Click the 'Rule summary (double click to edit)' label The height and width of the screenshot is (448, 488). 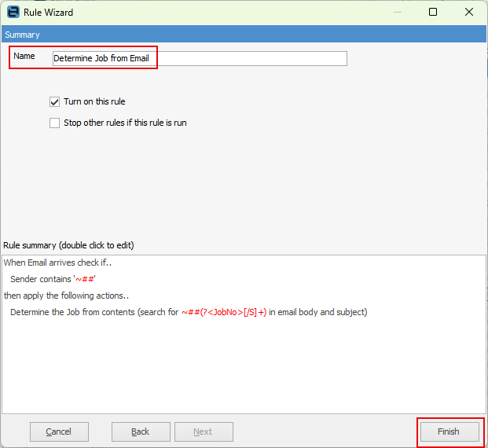click(x=68, y=245)
